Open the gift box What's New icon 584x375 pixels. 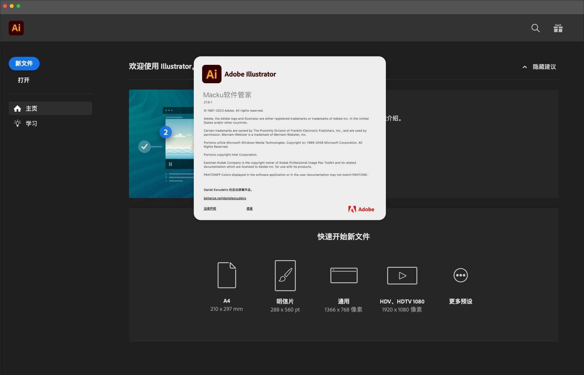[x=558, y=28]
